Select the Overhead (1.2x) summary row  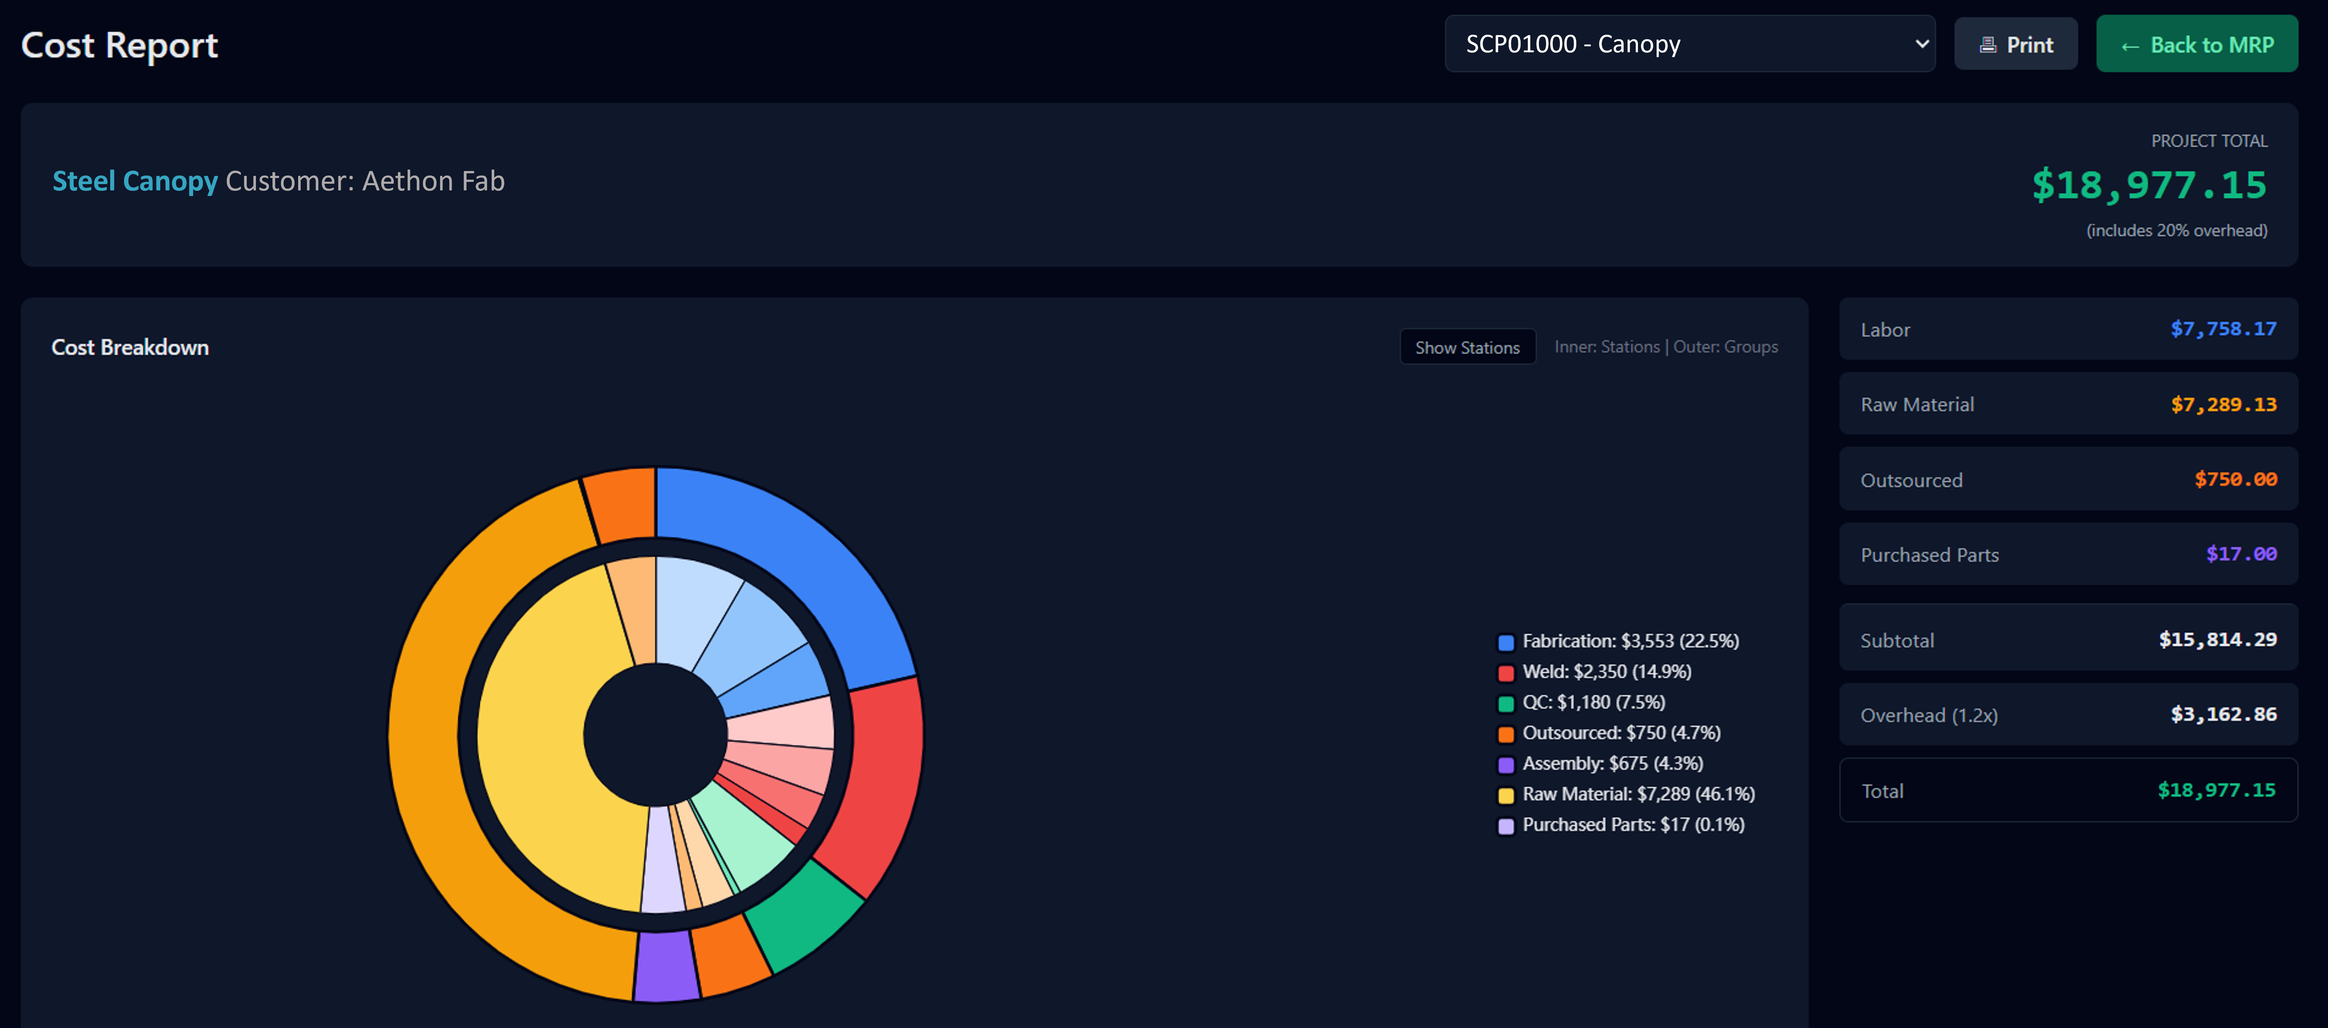click(x=2068, y=715)
